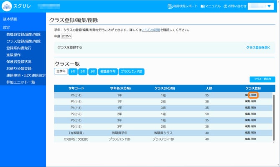Image resolution: width=280 pixels, height=167 pixels.
Task: Click クラス登録を開く to expand registration
Action: tap(258, 47)
